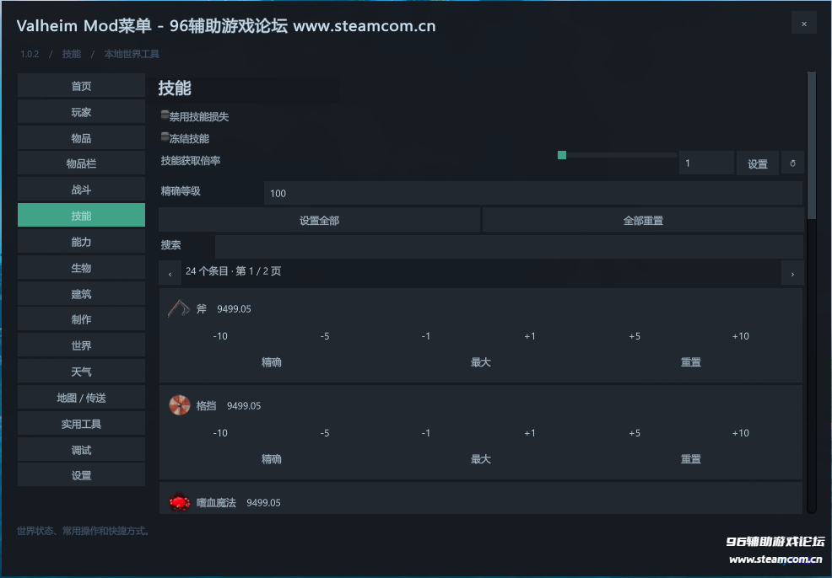Select 制作 in the sidebar
This screenshot has width=832, height=578.
81,319
